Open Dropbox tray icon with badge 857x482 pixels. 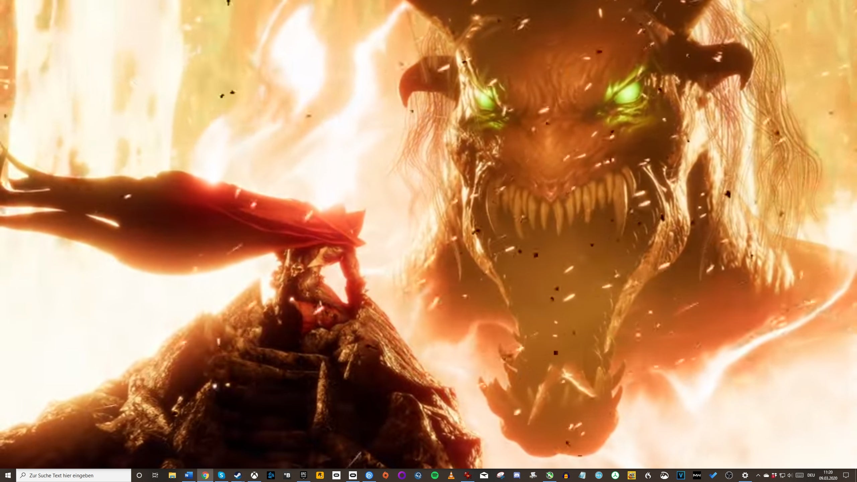(774, 475)
